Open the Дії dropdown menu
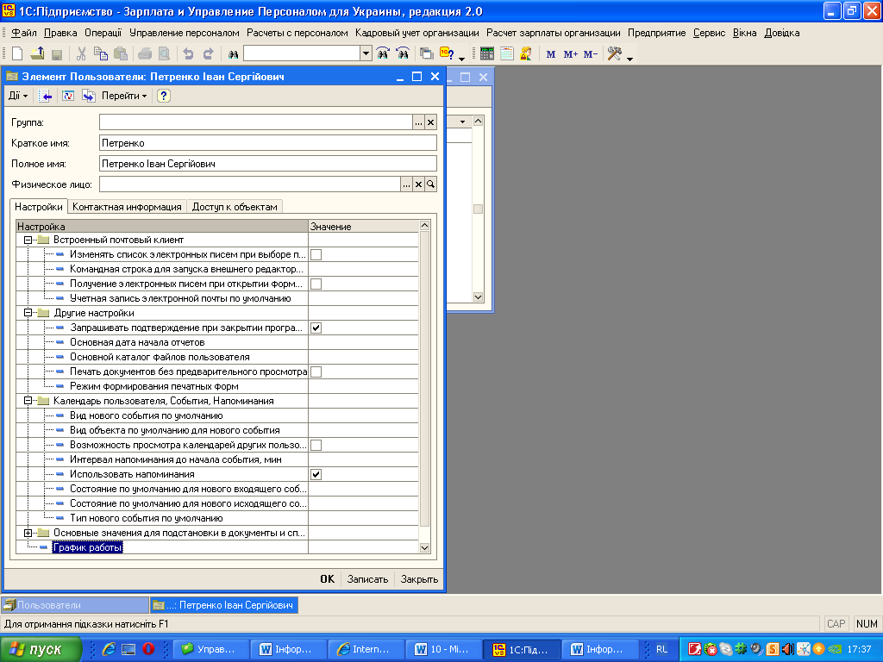 18,96
